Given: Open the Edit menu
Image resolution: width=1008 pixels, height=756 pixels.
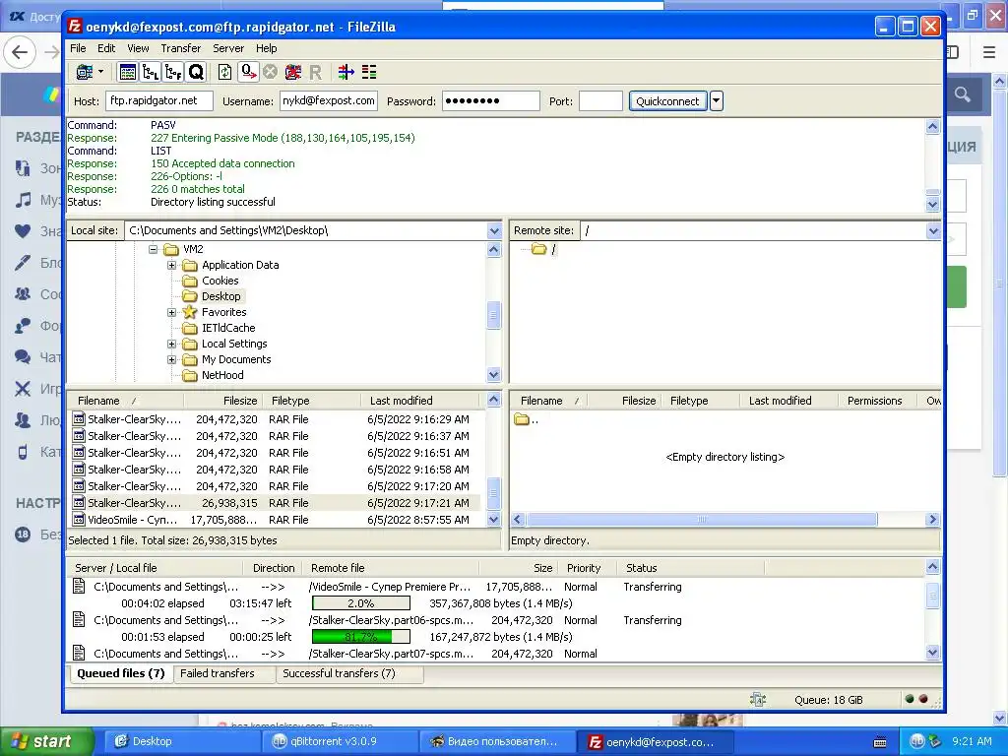Looking at the screenshot, I should coord(106,48).
